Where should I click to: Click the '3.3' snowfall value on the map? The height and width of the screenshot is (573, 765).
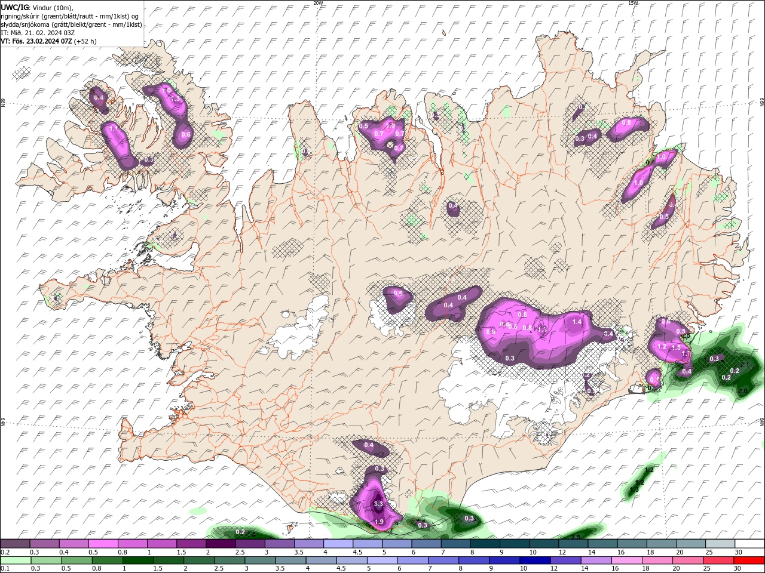click(378, 504)
